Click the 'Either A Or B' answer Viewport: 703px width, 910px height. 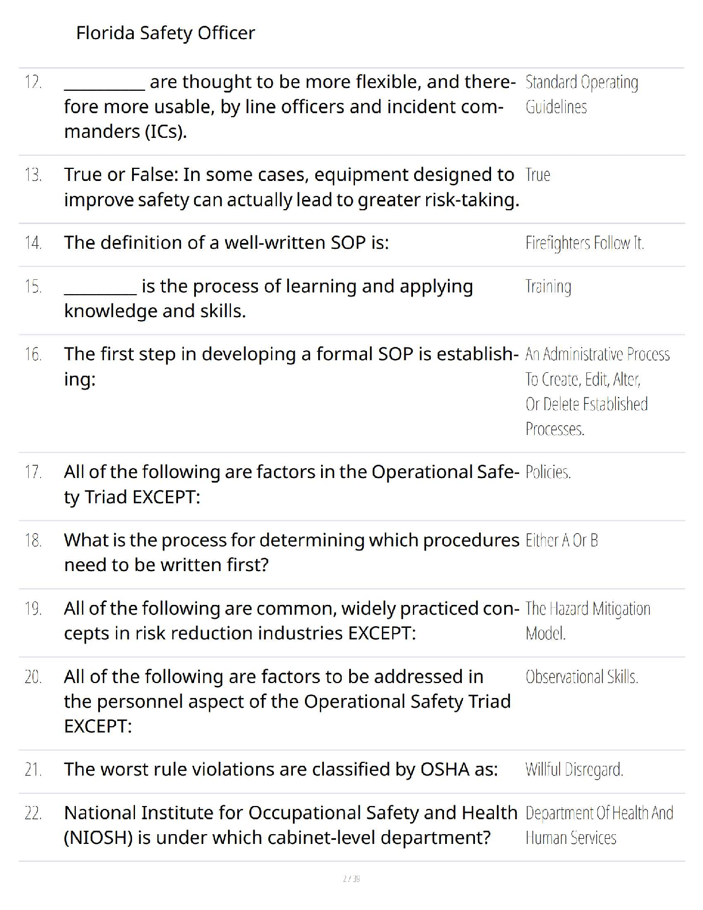[561, 541]
